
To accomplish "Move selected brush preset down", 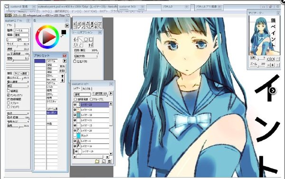I will click(x=62, y=80).
